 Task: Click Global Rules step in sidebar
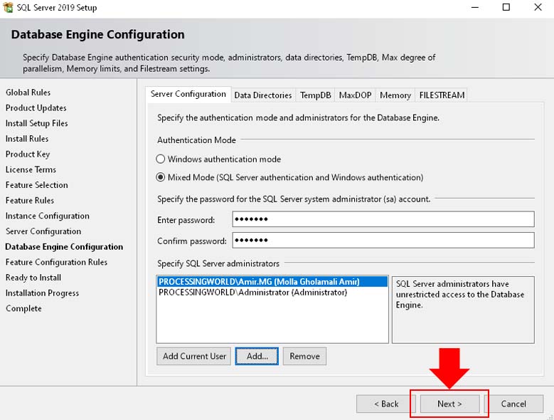tap(28, 93)
